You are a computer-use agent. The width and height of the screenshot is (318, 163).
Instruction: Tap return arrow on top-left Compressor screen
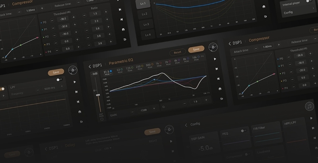125,39
